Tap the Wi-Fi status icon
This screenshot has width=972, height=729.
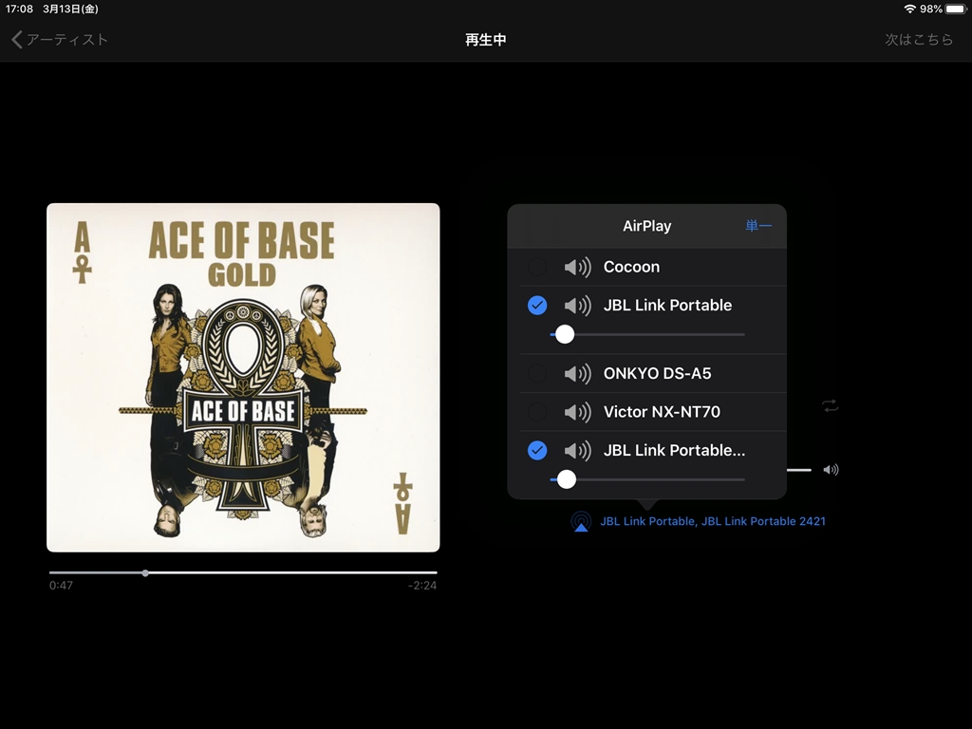[x=910, y=9]
